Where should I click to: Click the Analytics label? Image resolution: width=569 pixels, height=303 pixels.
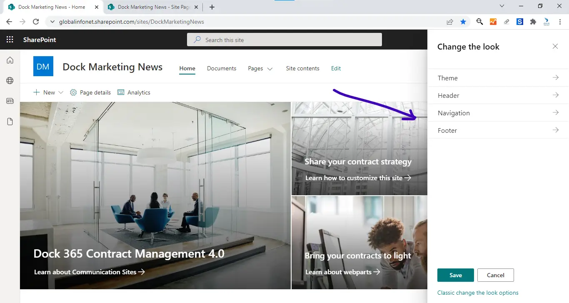click(139, 92)
